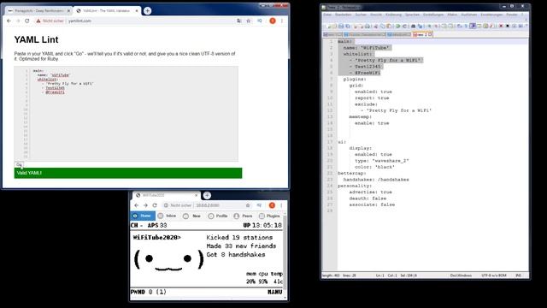This screenshot has height=308, width=547.
Task: Open the Kodierung menu in Notepad++
Action: coord(393,15)
